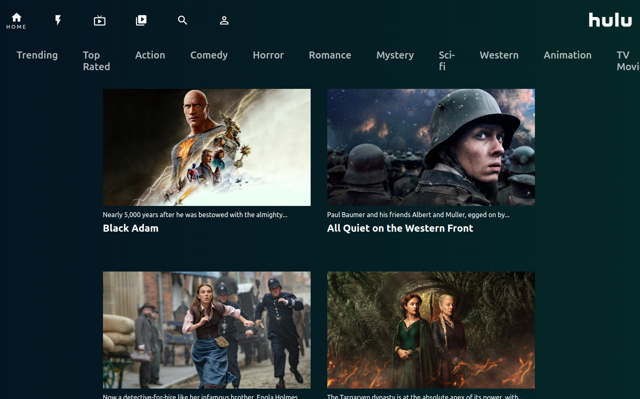Click the Hulu logo
The image size is (640, 399).
click(x=610, y=20)
